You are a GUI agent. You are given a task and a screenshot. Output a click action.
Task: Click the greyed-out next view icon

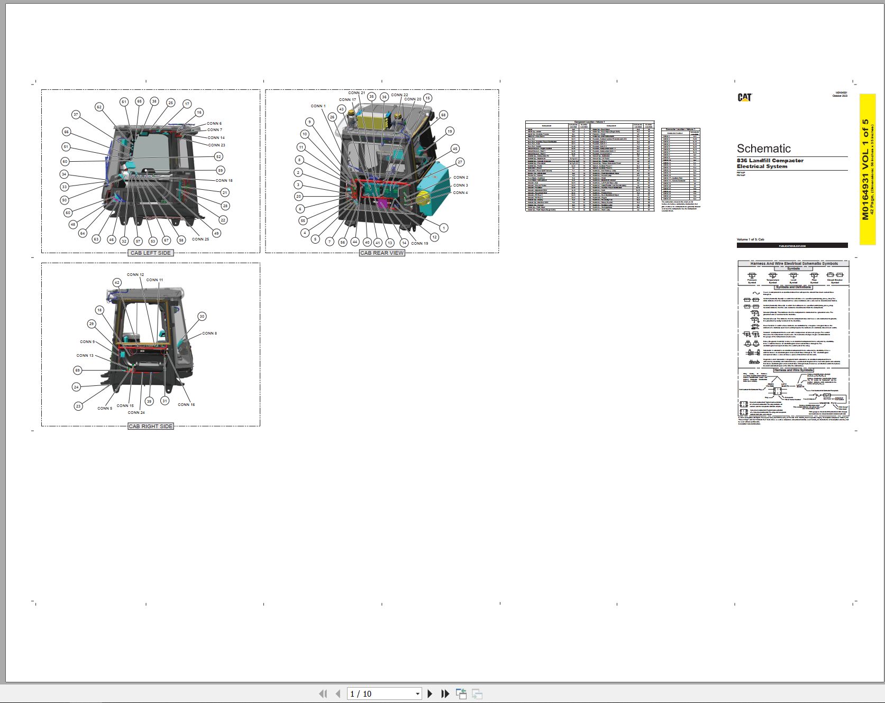pyautogui.click(x=477, y=693)
